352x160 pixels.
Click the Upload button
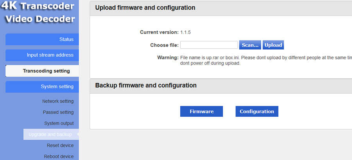pyautogui.click(x=273, y=45)
